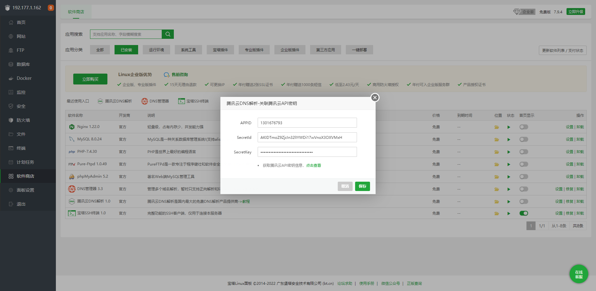Focus the SecretKey password field
The width and height of the screenshot is (596, 291).
pyautogui.click(x=307, y=152)
